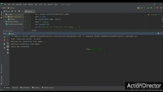Open the Project view dropdown
The width and height of the screenshot is (163, 92).
[7, 11]
